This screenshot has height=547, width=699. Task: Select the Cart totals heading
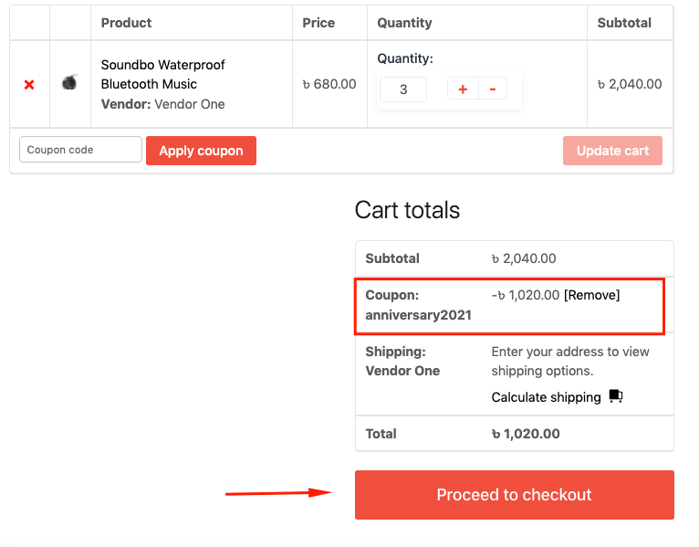point(407,210)
